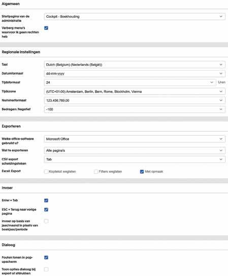
Task: Expand the Bedragen: Negatief -100 dropdown
Action: (x=135, y=109)
